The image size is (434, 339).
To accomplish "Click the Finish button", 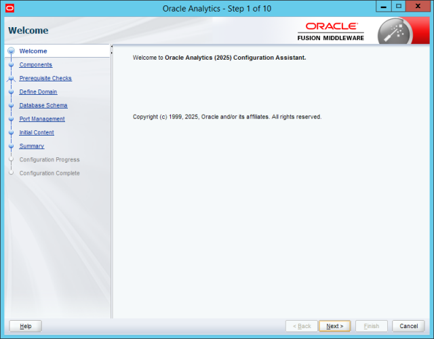I will pos(372,326).
